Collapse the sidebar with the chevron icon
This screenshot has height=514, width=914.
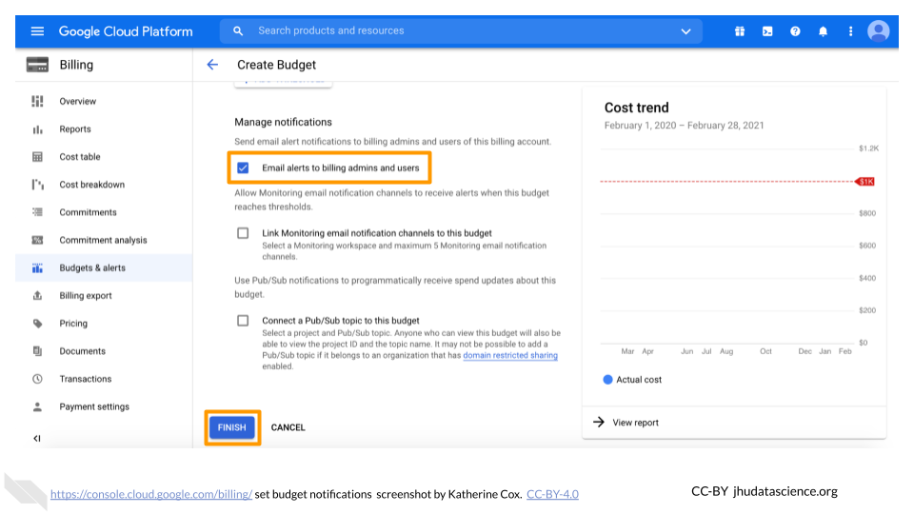[37, 438]
